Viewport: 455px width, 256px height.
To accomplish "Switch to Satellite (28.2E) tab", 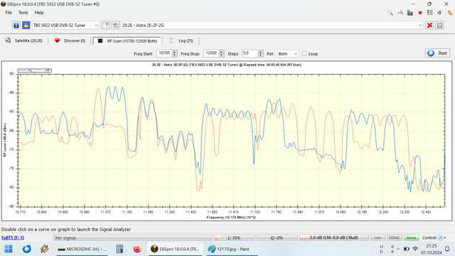I will click(x=24, y=41).
